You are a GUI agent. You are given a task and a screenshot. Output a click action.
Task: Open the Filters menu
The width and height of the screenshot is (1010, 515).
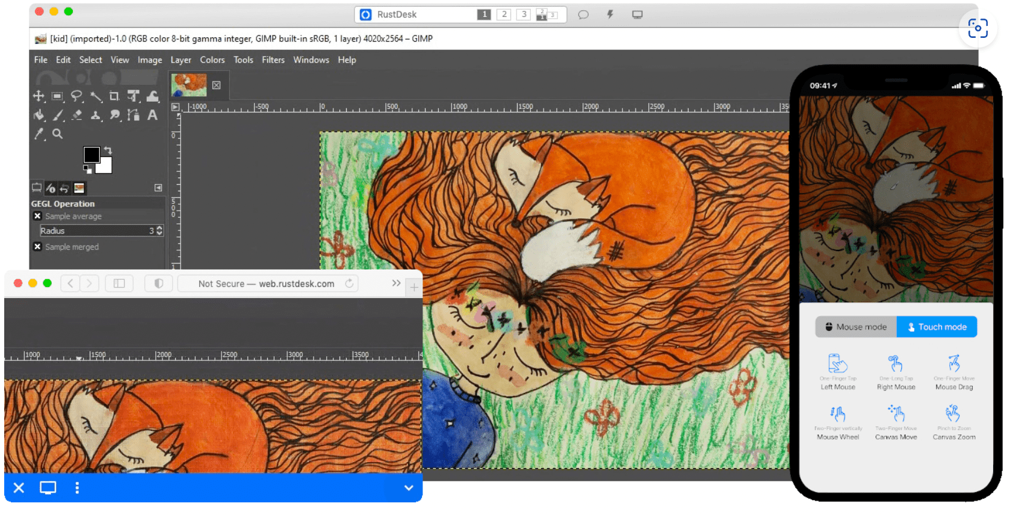click(x=273, y=60)
